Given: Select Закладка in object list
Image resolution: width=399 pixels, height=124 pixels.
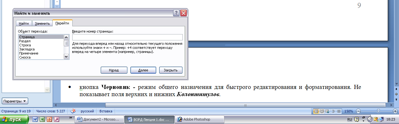Looking at the screenshot, I should click(x=41, y=49).
